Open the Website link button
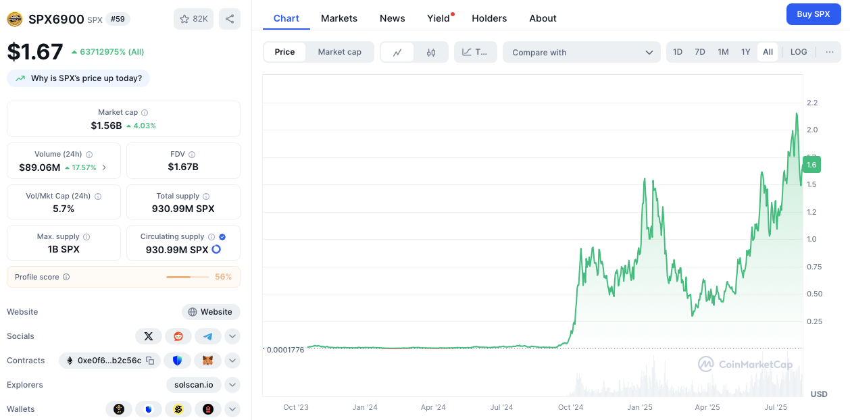The height and width of the screenshot is (420, 850). coord(211,312)
